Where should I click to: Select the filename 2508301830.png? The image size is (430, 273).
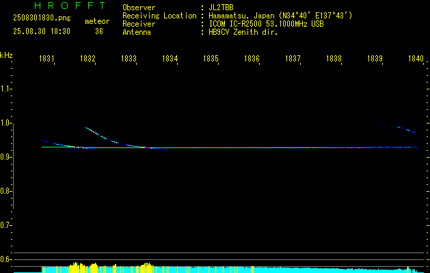(42, 18)
